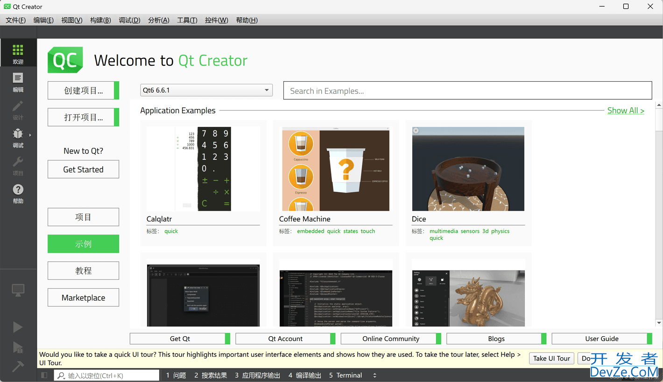
Task: Open the 控件(W) menu
Action: pyautogui.click(x=217, y=20)
